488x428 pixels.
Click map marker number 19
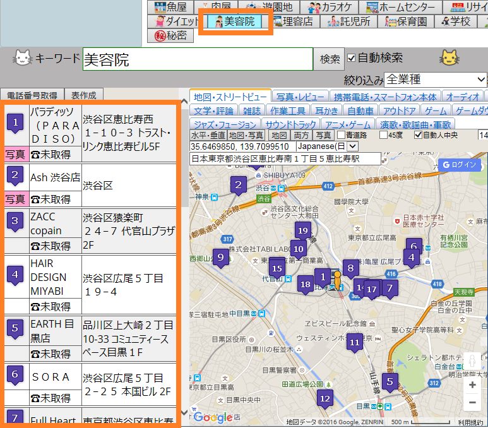(x=303, y=230)
